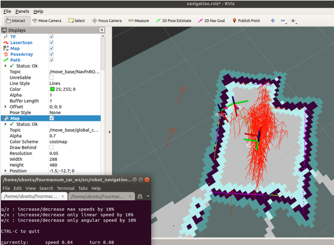Expand the Offset property
The image size is (334, 245).
click(x=5, y=107)
